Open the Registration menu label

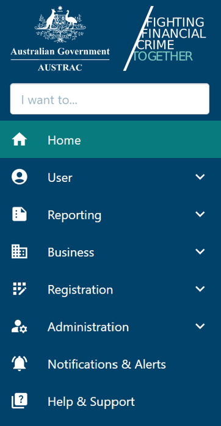click(80, 290)
